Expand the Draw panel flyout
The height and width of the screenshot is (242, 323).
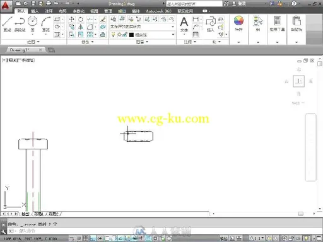(33, 42)
